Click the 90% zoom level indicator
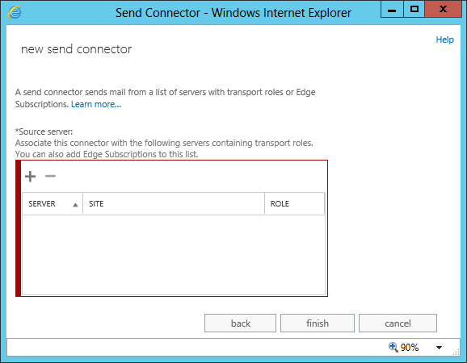 pyautogui.click(x=410, y=347)
